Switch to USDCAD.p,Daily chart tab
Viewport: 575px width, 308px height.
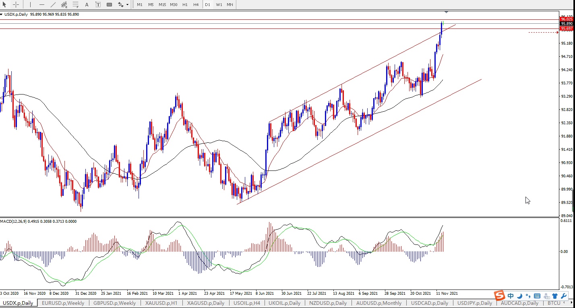[430, 303]
